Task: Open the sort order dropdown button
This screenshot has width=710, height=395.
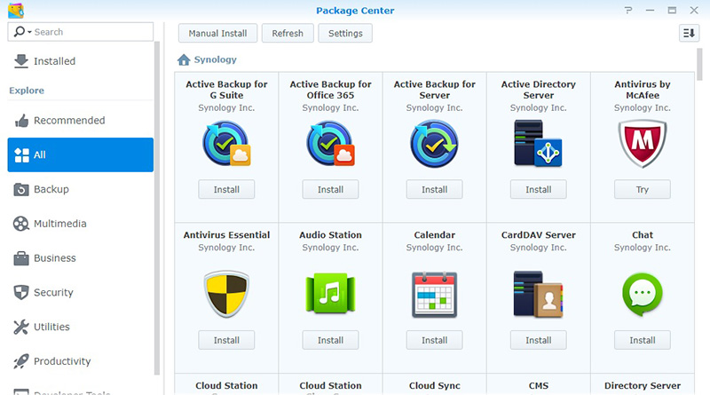Action: pyautogui.click(x=689, y=33)
